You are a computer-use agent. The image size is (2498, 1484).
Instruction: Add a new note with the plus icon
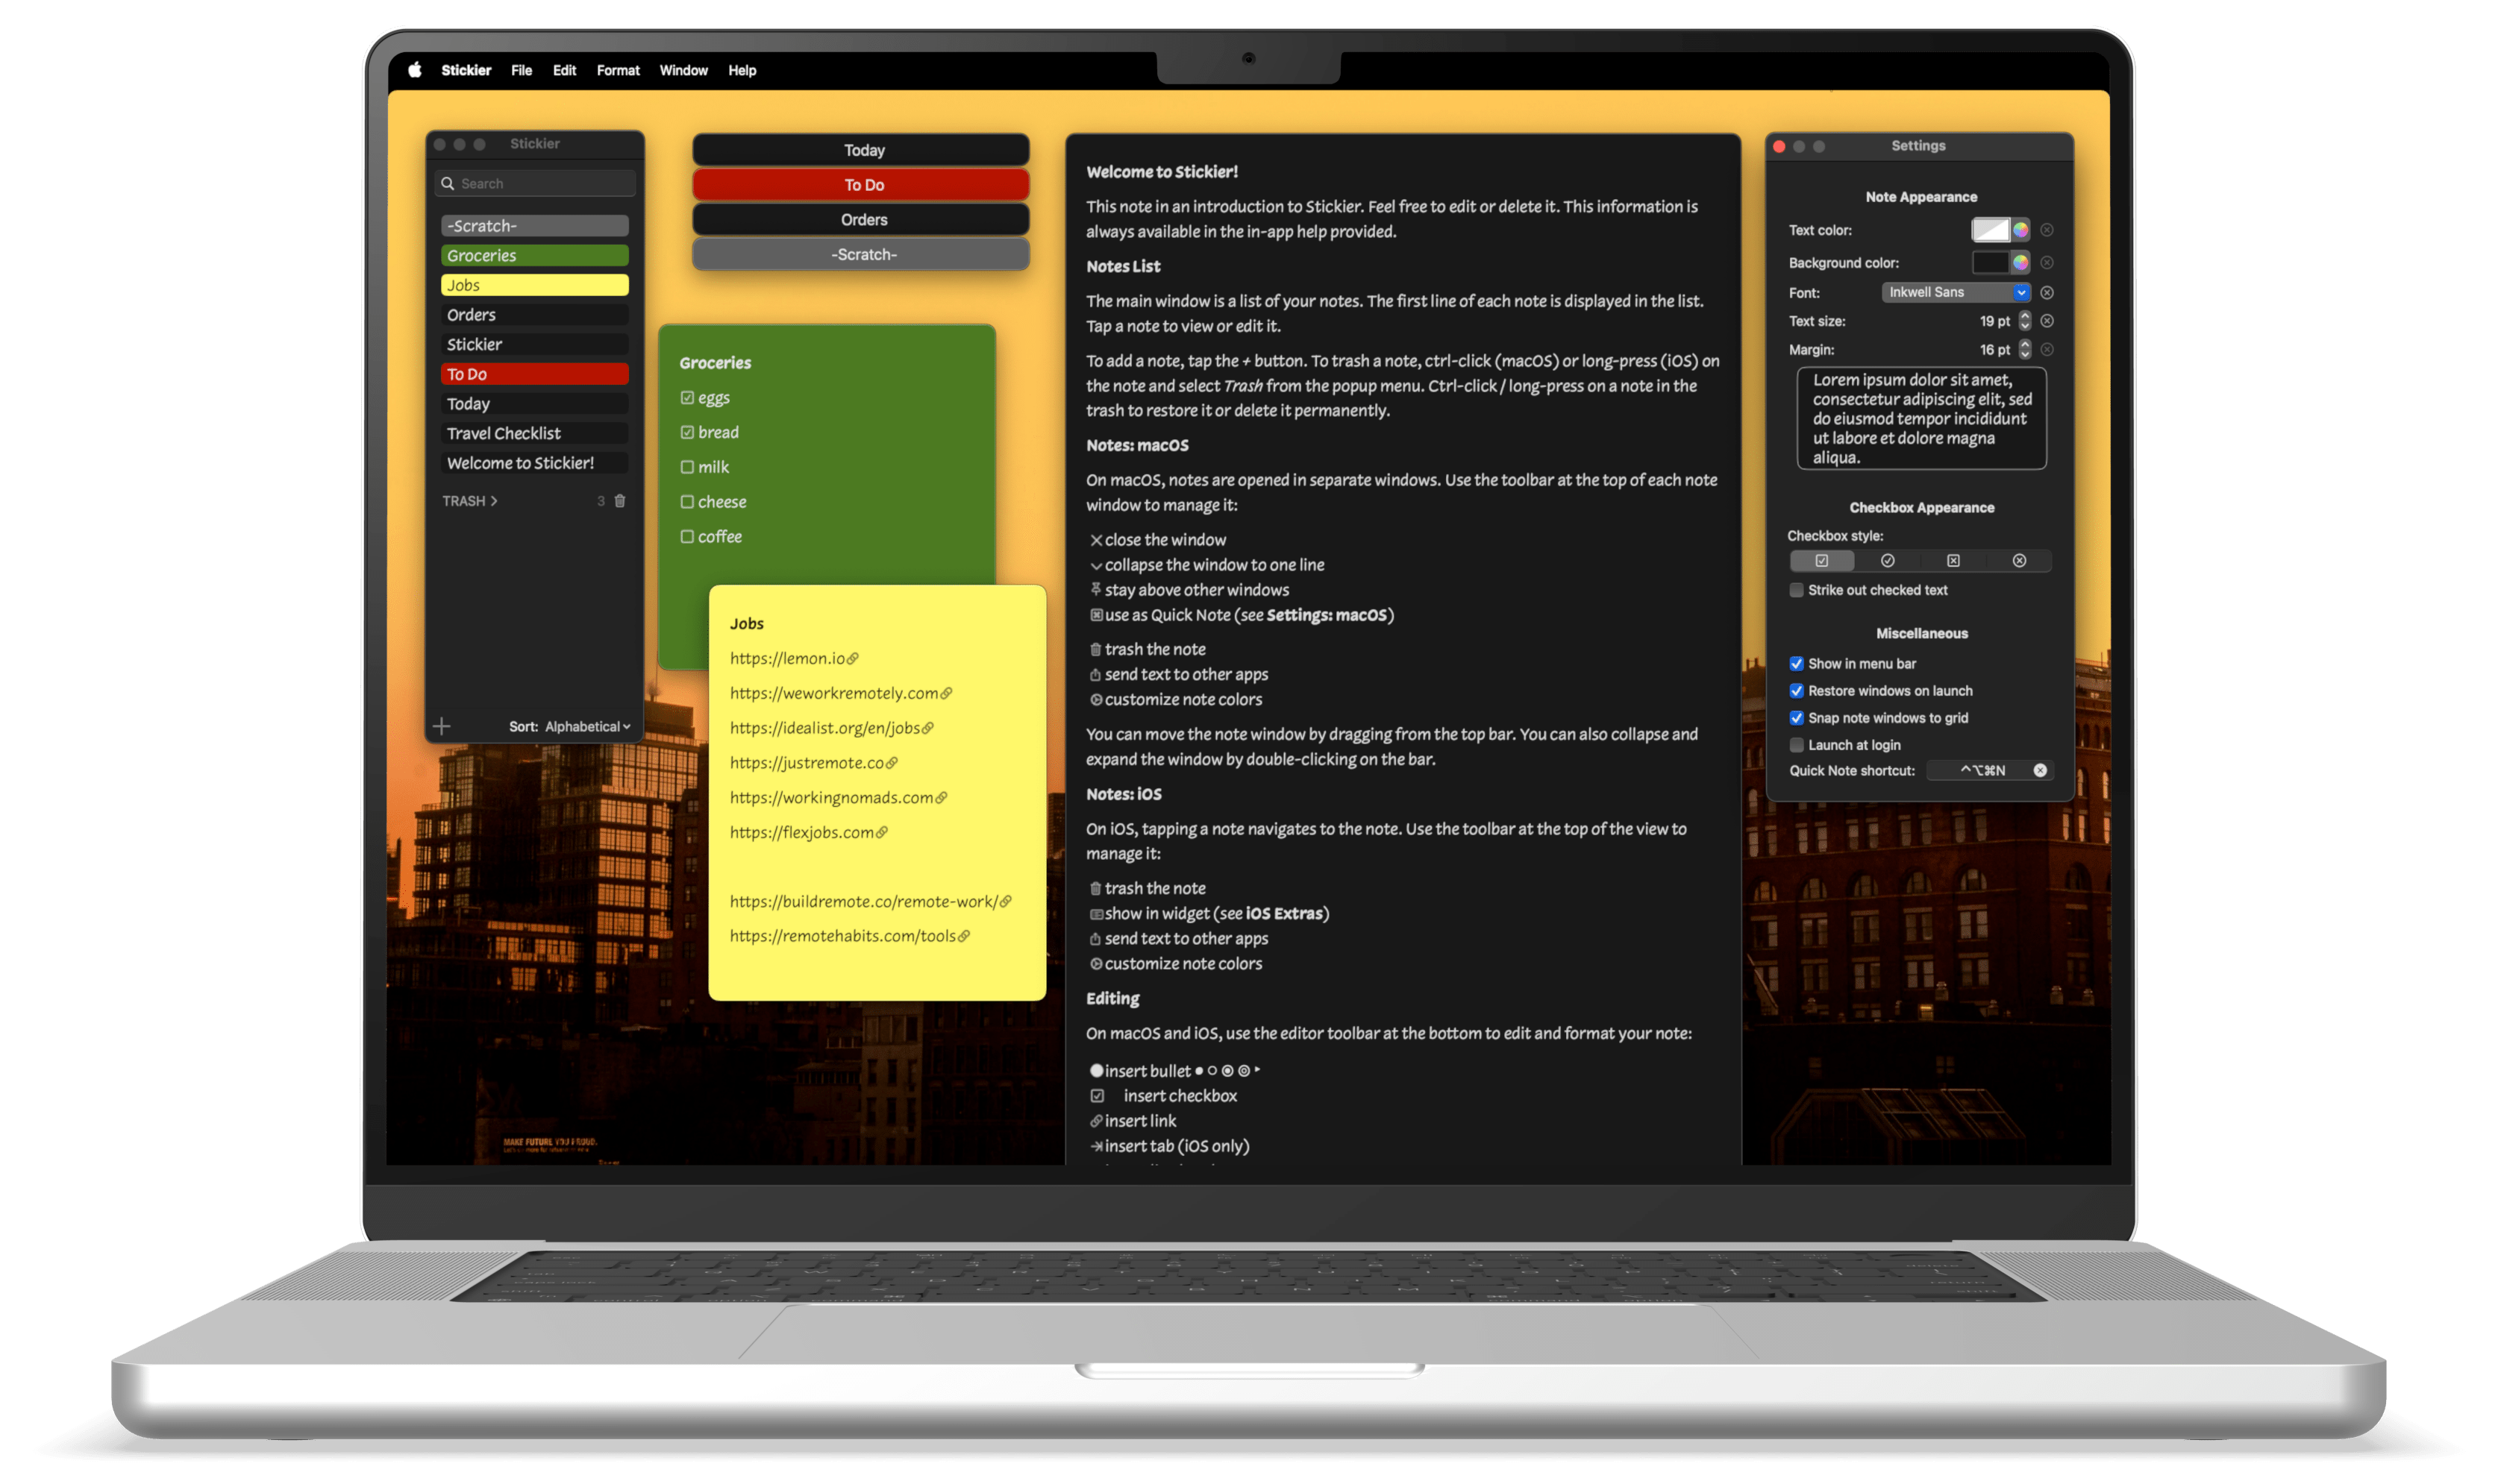point(441,726)
